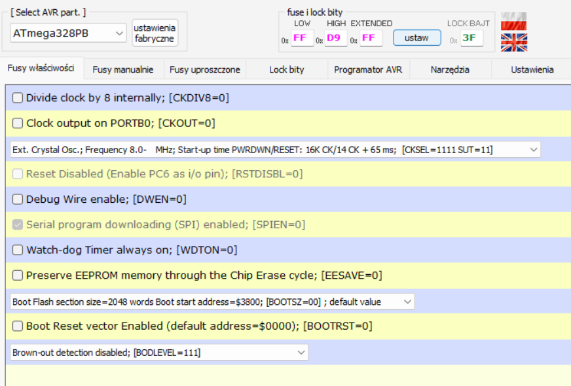
Task: Toggle Debug Wire enable checkbox
Action: pos(18,200)
